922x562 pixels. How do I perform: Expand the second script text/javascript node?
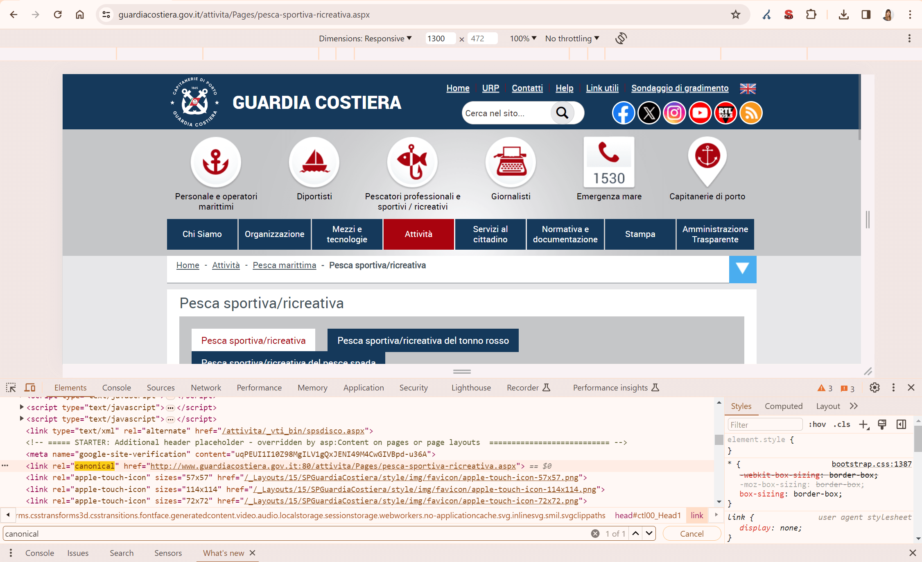tap(22, 419)
